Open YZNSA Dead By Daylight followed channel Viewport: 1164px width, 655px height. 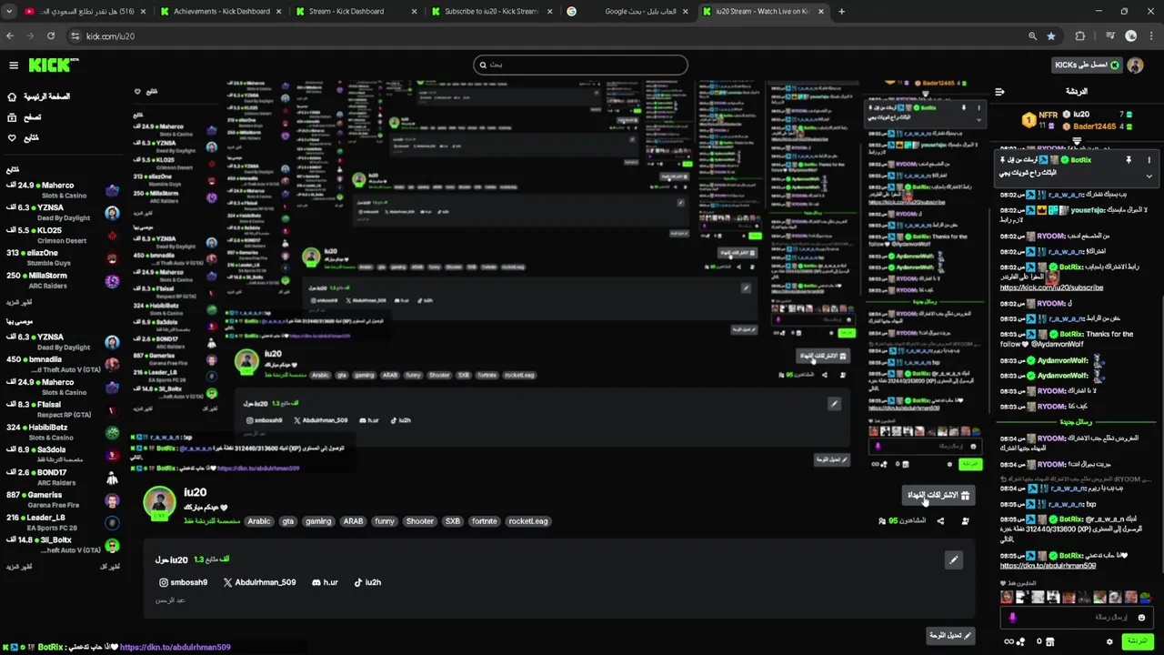pyautogui.click(x=62, y=212)
